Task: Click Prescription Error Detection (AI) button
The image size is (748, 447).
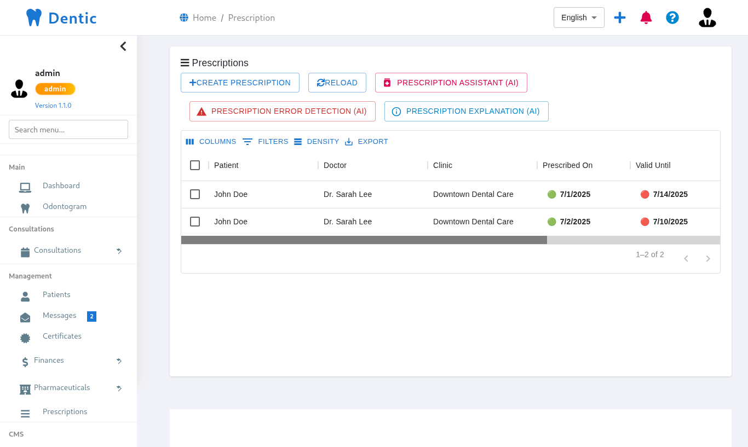Action: [282, 111]
